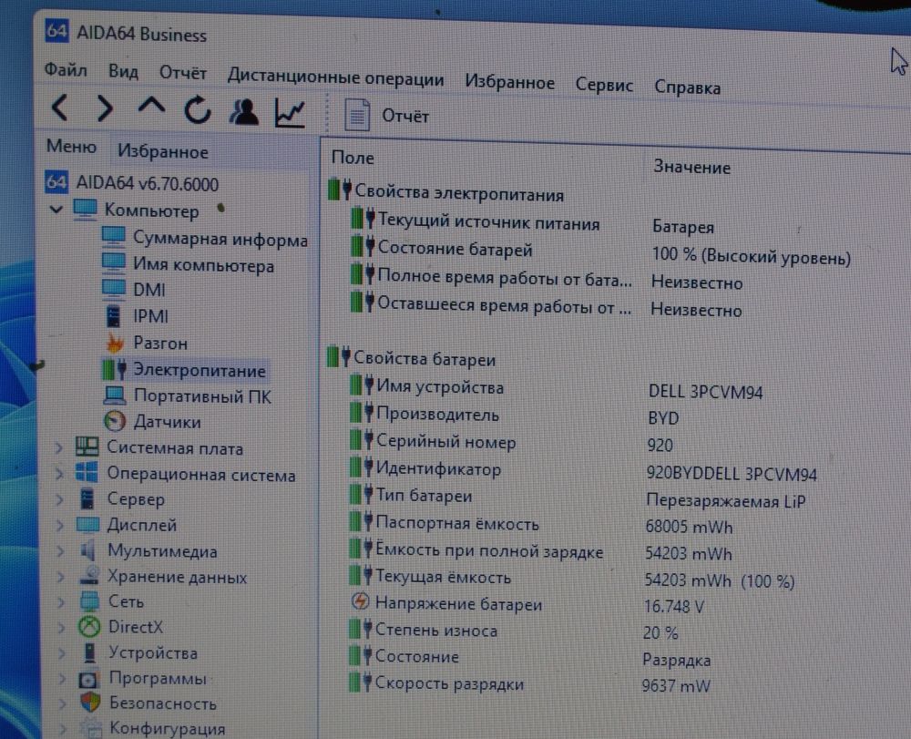Screen dimensions: 911x739
Task: Open the user management toolbar icon
Action: [243, 111]
